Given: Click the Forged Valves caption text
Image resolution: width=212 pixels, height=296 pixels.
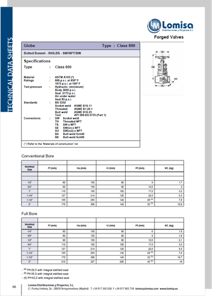Looking at the screenshot, I should coord(169,37).
